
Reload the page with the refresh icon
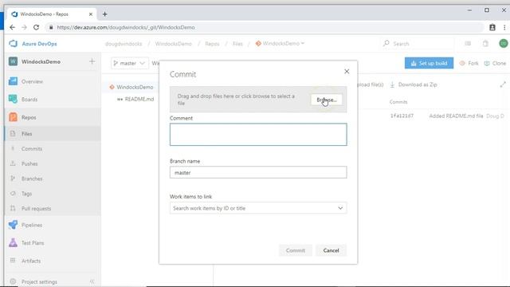coord(36,27)
